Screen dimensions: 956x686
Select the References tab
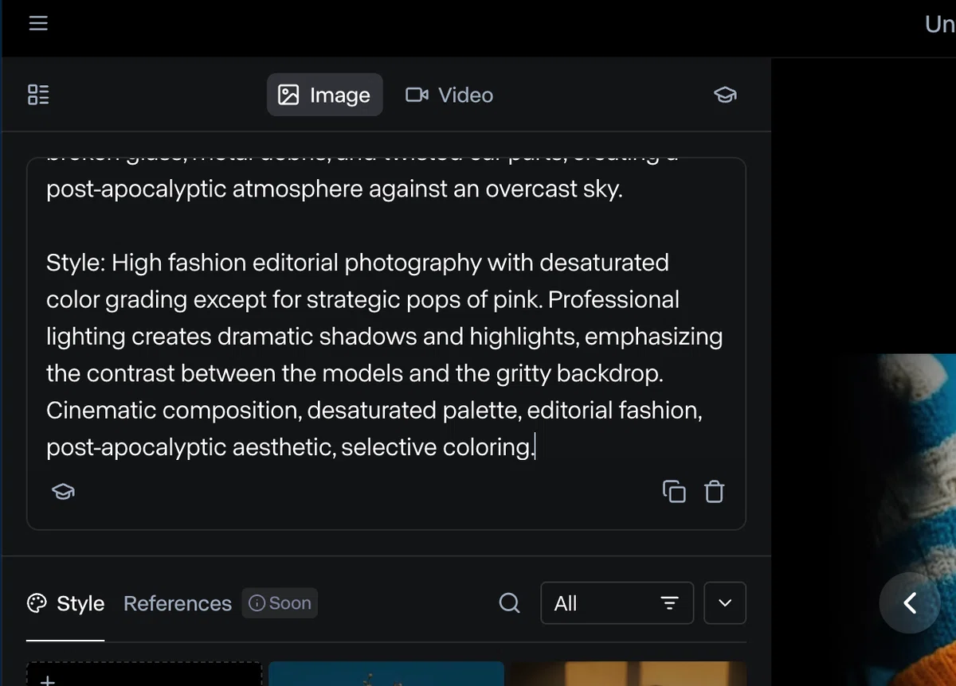pos(178,603)
